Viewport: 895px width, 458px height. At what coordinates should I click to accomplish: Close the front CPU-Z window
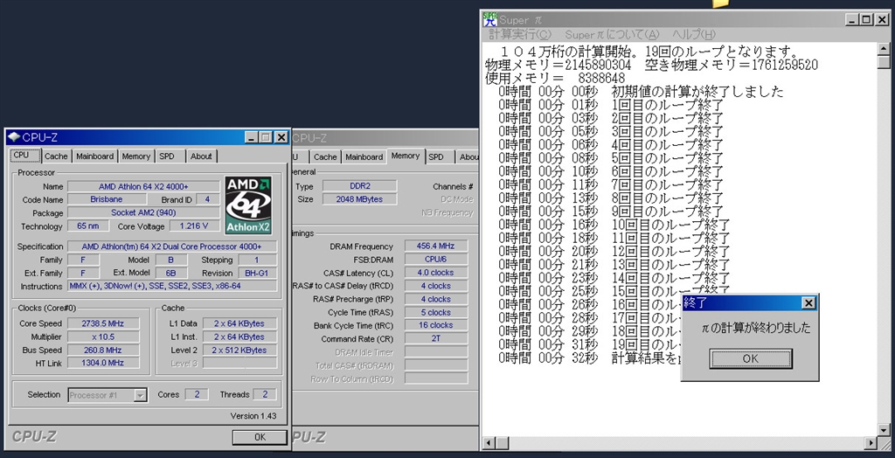tap(281, 137)
